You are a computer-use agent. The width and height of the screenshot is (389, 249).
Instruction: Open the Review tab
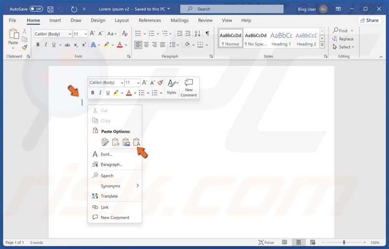click(x=205, y=20)
